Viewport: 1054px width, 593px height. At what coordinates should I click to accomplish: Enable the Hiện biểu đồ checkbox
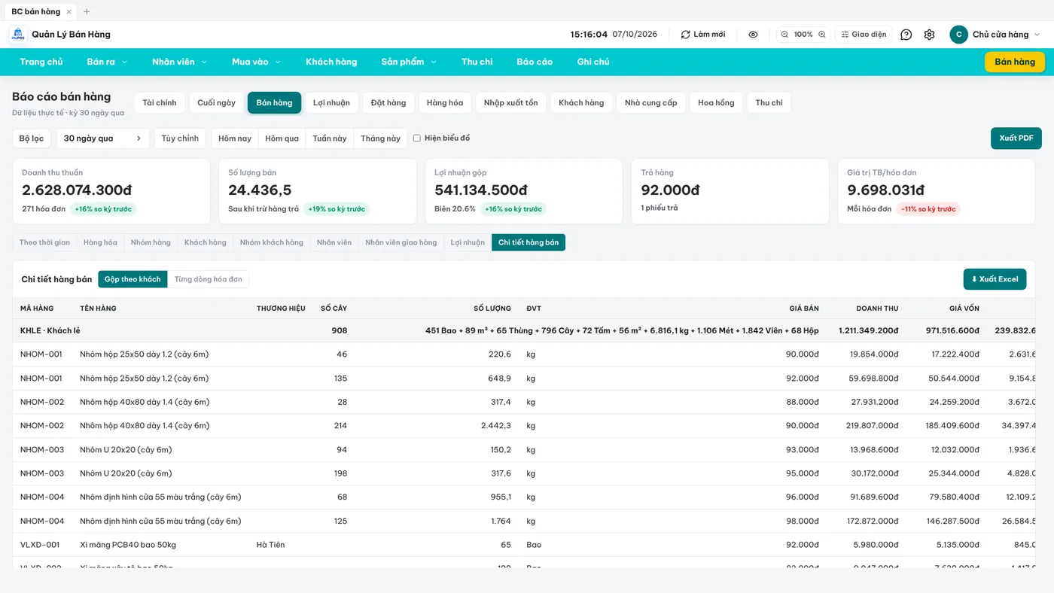[x=417, y=138]
